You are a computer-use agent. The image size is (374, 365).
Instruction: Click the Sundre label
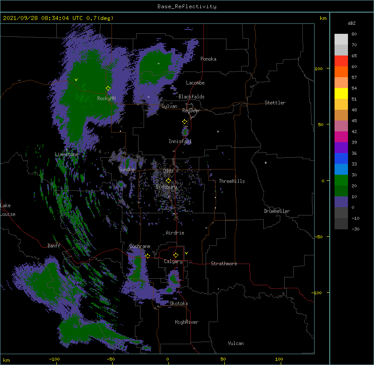click(127, 169)
